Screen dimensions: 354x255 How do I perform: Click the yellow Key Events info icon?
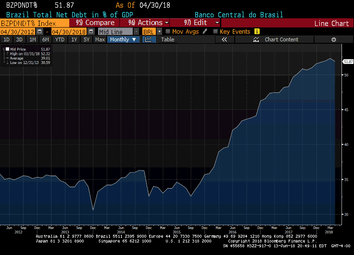pyautogui.click(x=257, y=31)
